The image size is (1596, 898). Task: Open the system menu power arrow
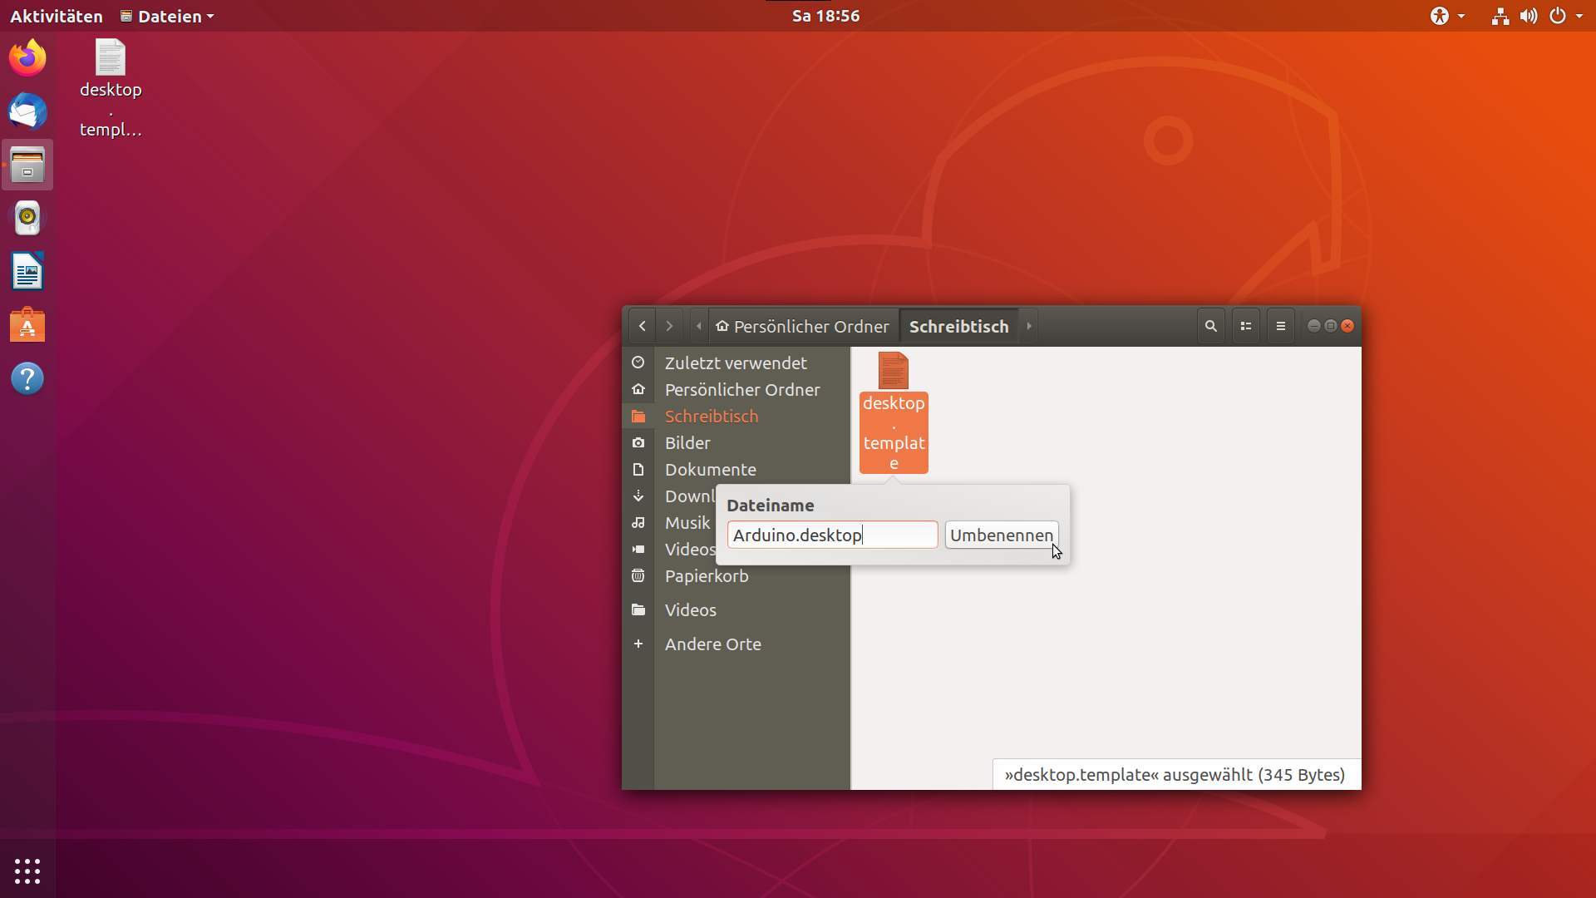[x=1579, y=16]
